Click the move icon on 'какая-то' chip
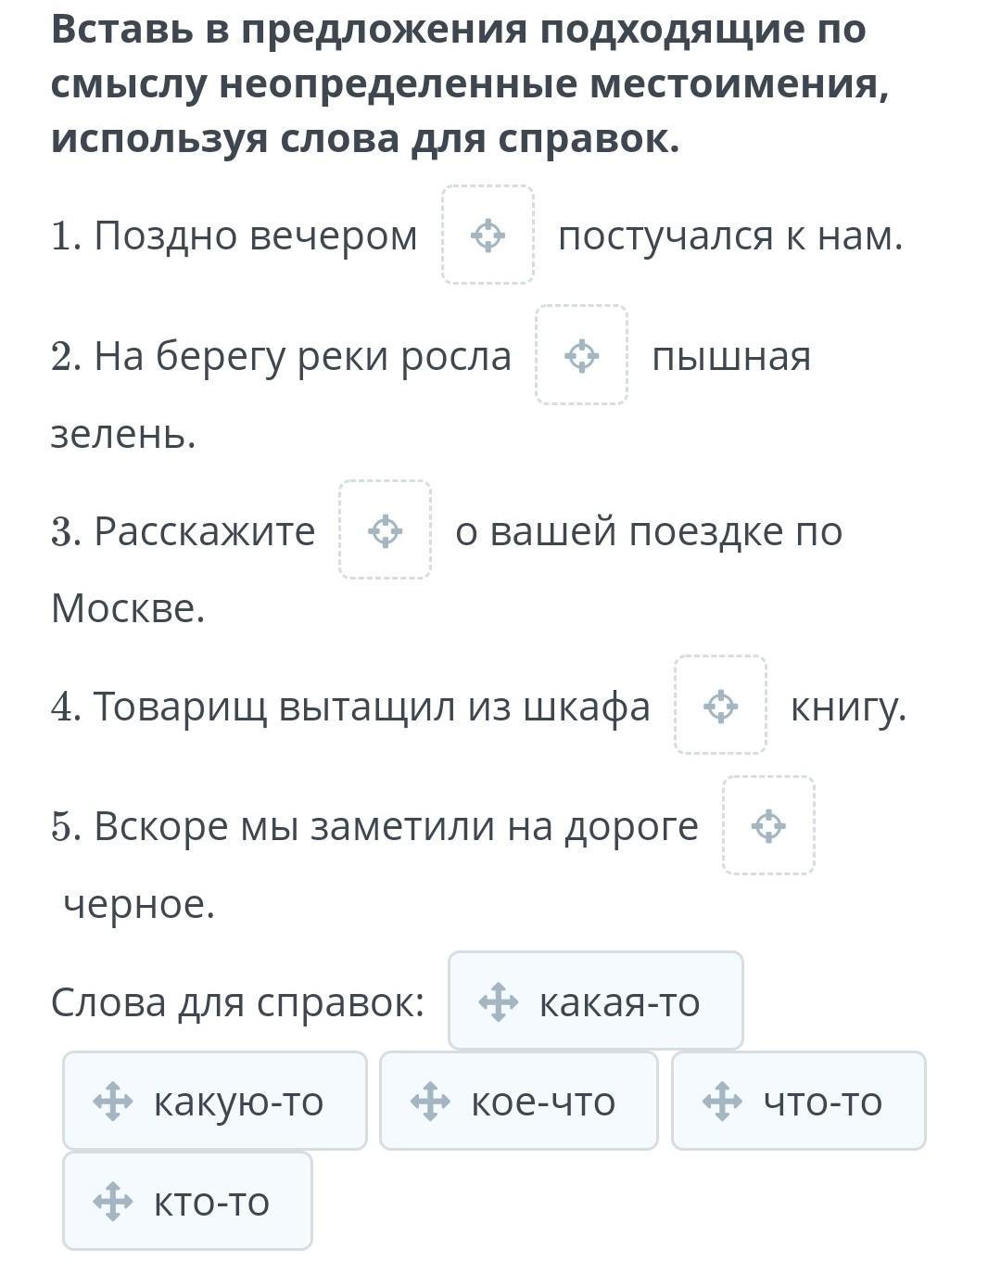 point(498,1002)
